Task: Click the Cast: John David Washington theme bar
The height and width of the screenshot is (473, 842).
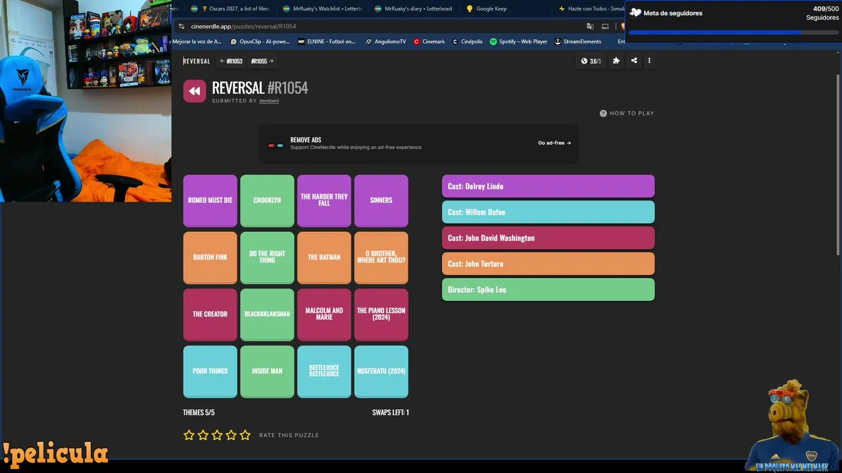Action: (548, 238)
